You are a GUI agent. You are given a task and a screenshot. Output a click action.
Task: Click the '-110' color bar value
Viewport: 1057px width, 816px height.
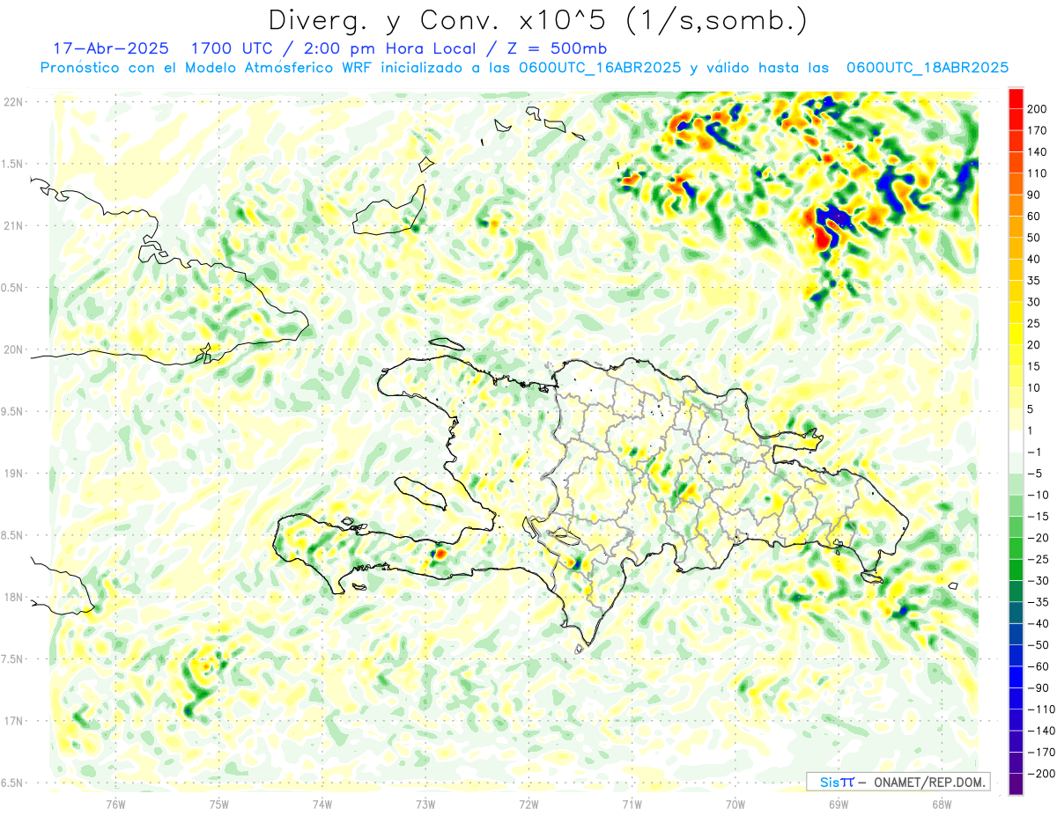click(x=1041, y=709)
